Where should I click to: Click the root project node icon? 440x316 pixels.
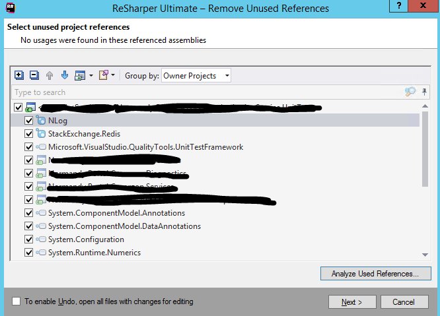(30, 108)
